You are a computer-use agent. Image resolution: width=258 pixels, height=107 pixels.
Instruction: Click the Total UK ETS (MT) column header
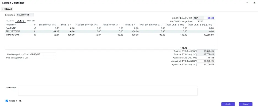177,25
